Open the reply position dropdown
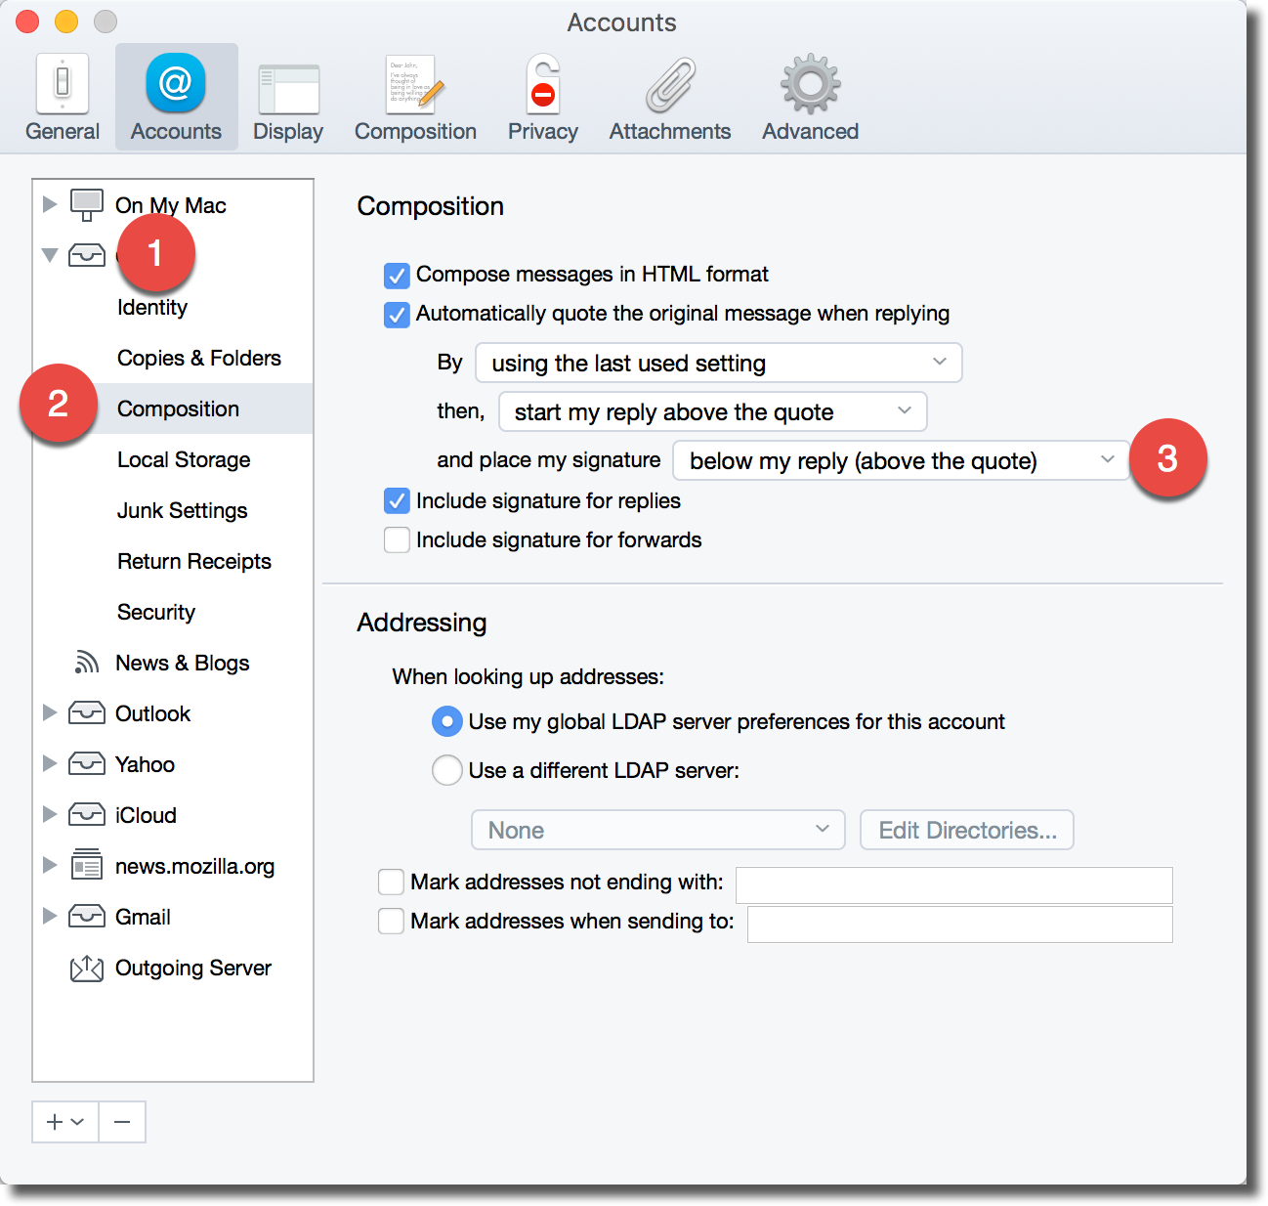This screenshot has height=1206, width=1268. coord(712,411)
